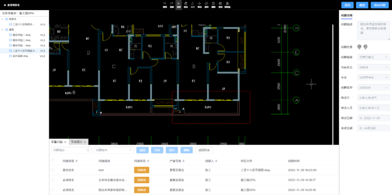Click the redo arrow in the top toolbar
This screenshot has width=392, height=195.
coord(172,4)
